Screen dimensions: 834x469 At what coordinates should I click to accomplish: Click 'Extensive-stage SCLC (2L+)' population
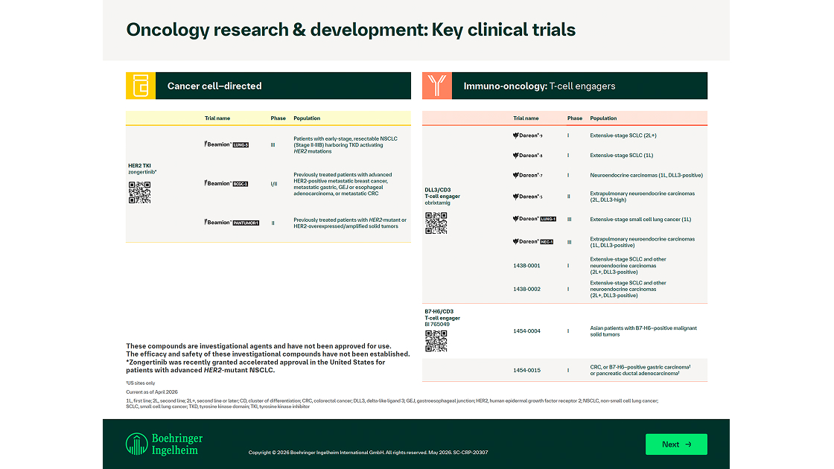[623, 135]
